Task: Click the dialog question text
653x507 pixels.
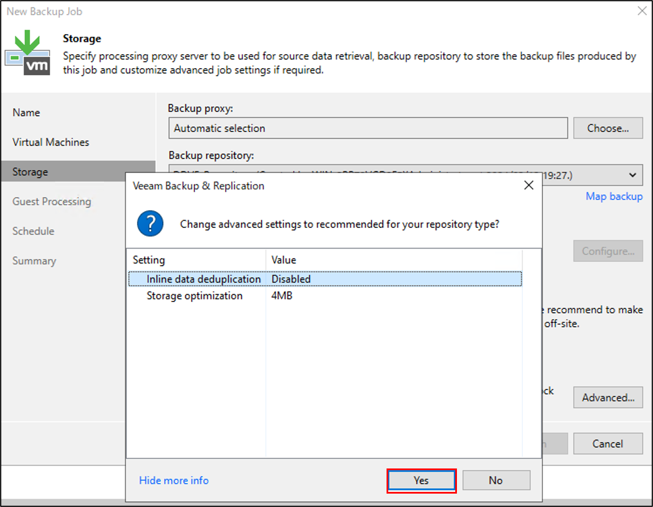Action: 340,224
